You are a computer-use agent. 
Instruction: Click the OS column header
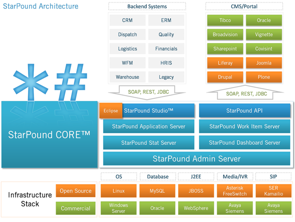pos(119,177)
